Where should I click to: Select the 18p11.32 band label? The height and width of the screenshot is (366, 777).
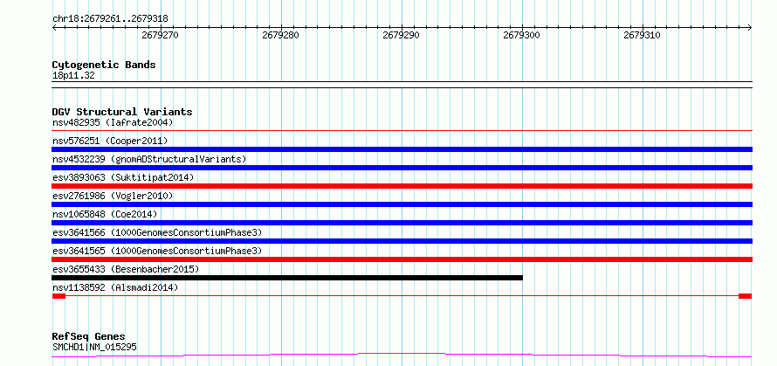click(73, 76)
